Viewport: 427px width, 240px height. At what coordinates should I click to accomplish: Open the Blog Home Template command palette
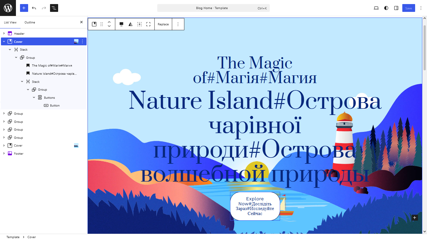pos(213,8)
